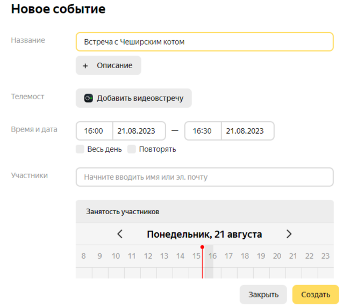This screenshot has height=307, width=350.
Task: Click the Понедельник, 21 августа date header
Action: tap(204, 234)
